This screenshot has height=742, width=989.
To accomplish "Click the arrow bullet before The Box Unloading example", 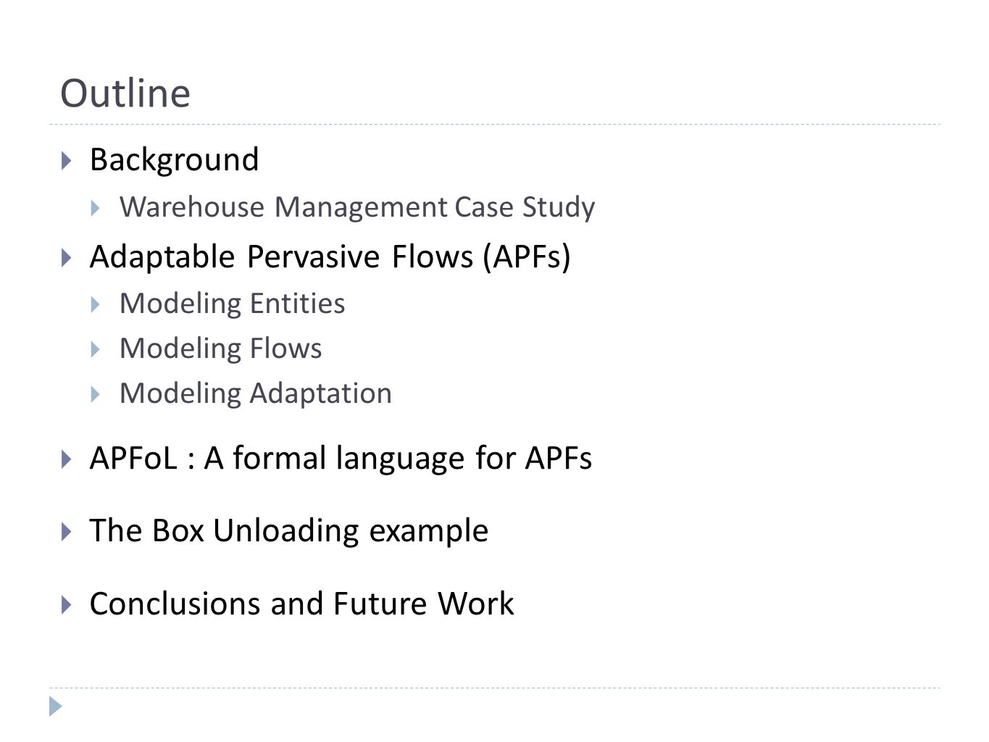I will 67,531.
